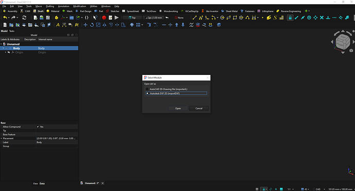Select the Draft Polygon tool
The image size is (355, 191).
point(241,17)
